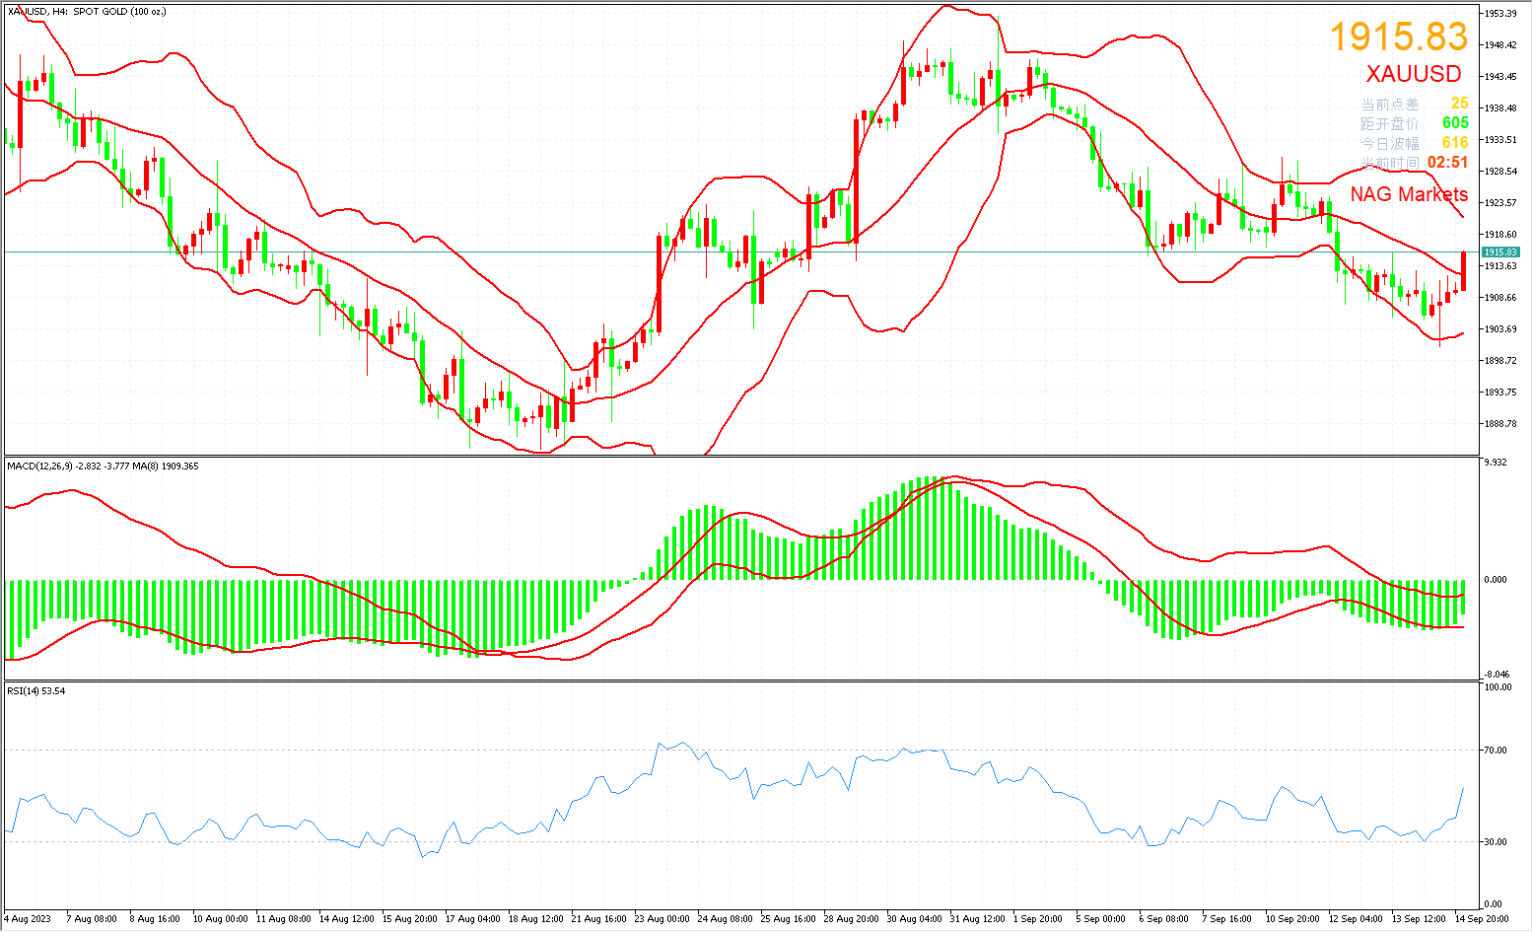Click the time axis label 14 Aug 12:00
This screenshot has width=1533, height=932.
tap(347, 919)
